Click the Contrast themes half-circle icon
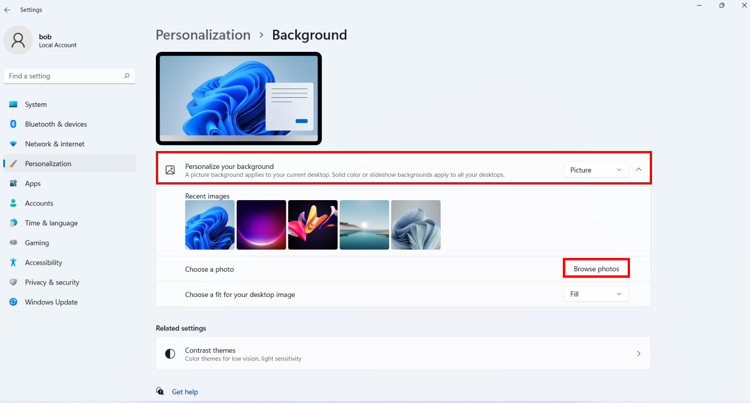The height and width of the screenshot is (403, 750). (x=170, y=353)
